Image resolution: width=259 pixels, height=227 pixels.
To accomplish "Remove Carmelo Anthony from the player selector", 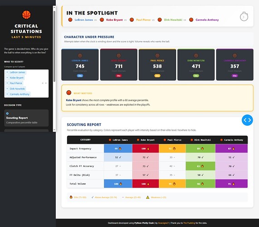I will pyautogui.click(x=7, y=94).
